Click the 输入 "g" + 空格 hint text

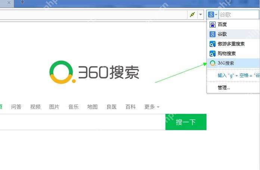pyautogui.click(x=238, y=76)
